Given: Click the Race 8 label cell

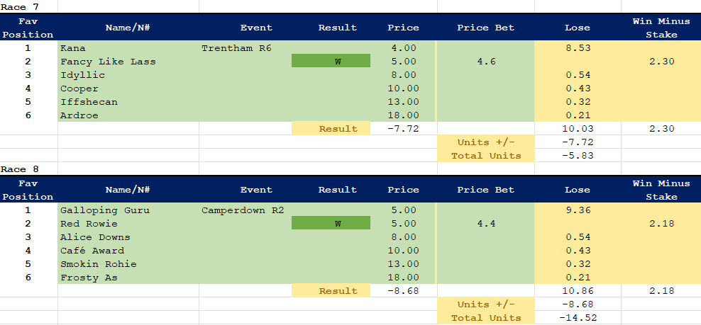Looking at the screenshot, I should (20, 169).
